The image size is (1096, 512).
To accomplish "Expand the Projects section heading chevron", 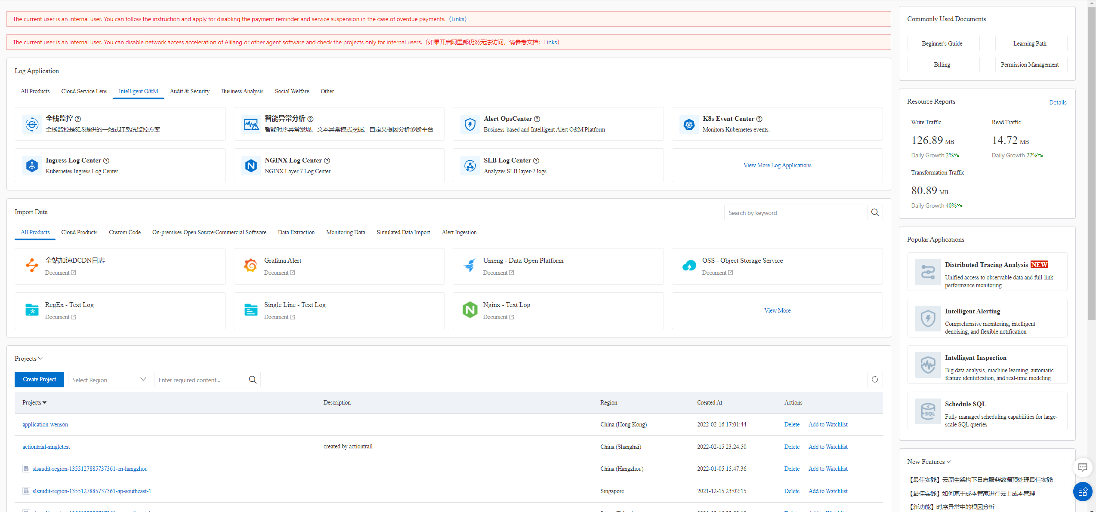I will (40, 359).
